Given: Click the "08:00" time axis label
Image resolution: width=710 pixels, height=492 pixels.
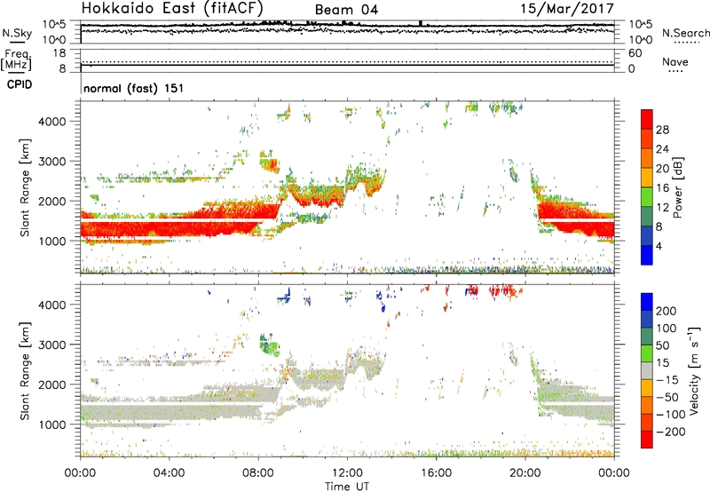Looking at the screenshot, I should coord(258,473).
